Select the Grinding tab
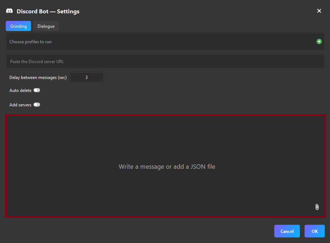This screenshot has height=243, width=330. 18,26
